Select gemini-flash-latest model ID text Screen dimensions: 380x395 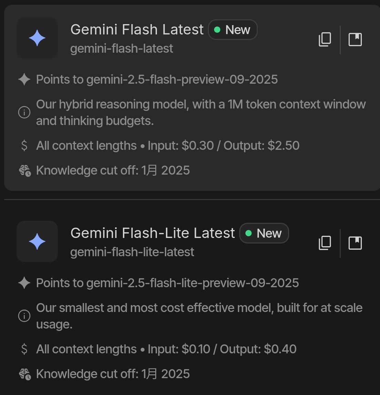coord(122,49)
